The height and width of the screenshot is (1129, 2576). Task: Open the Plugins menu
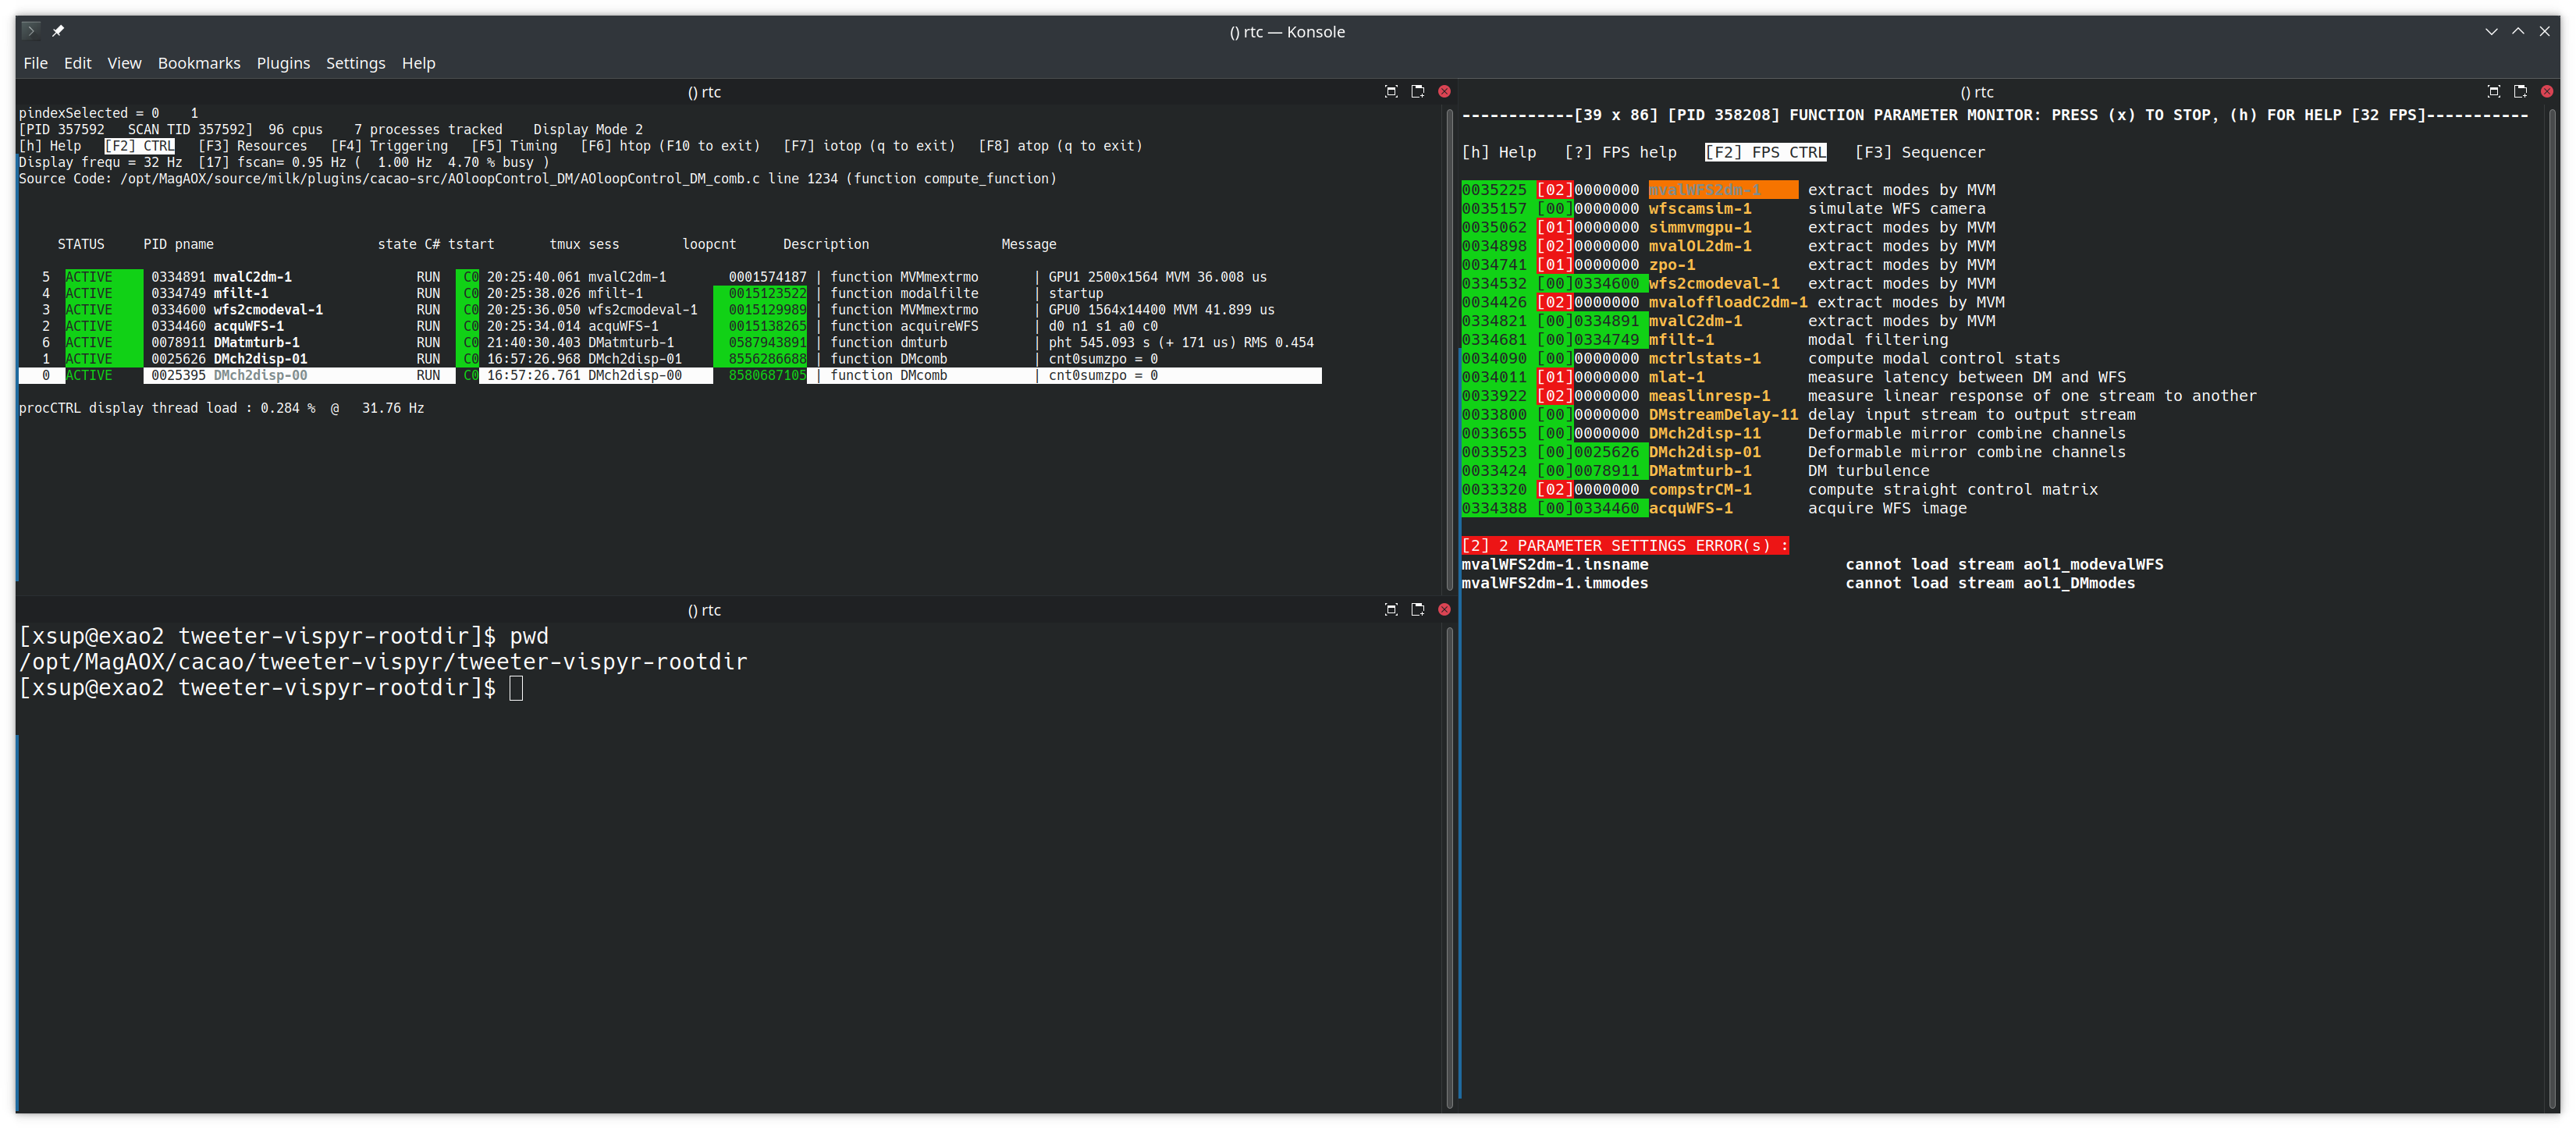[283, 63]
